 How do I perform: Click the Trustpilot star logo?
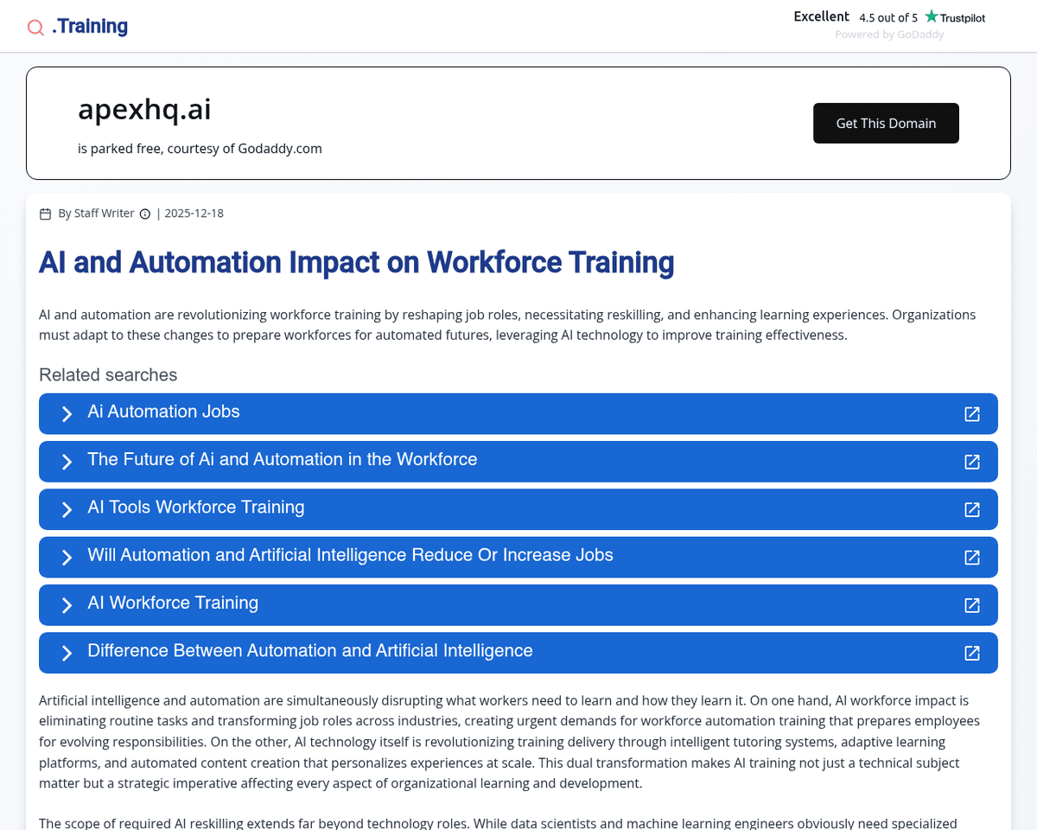932,16
